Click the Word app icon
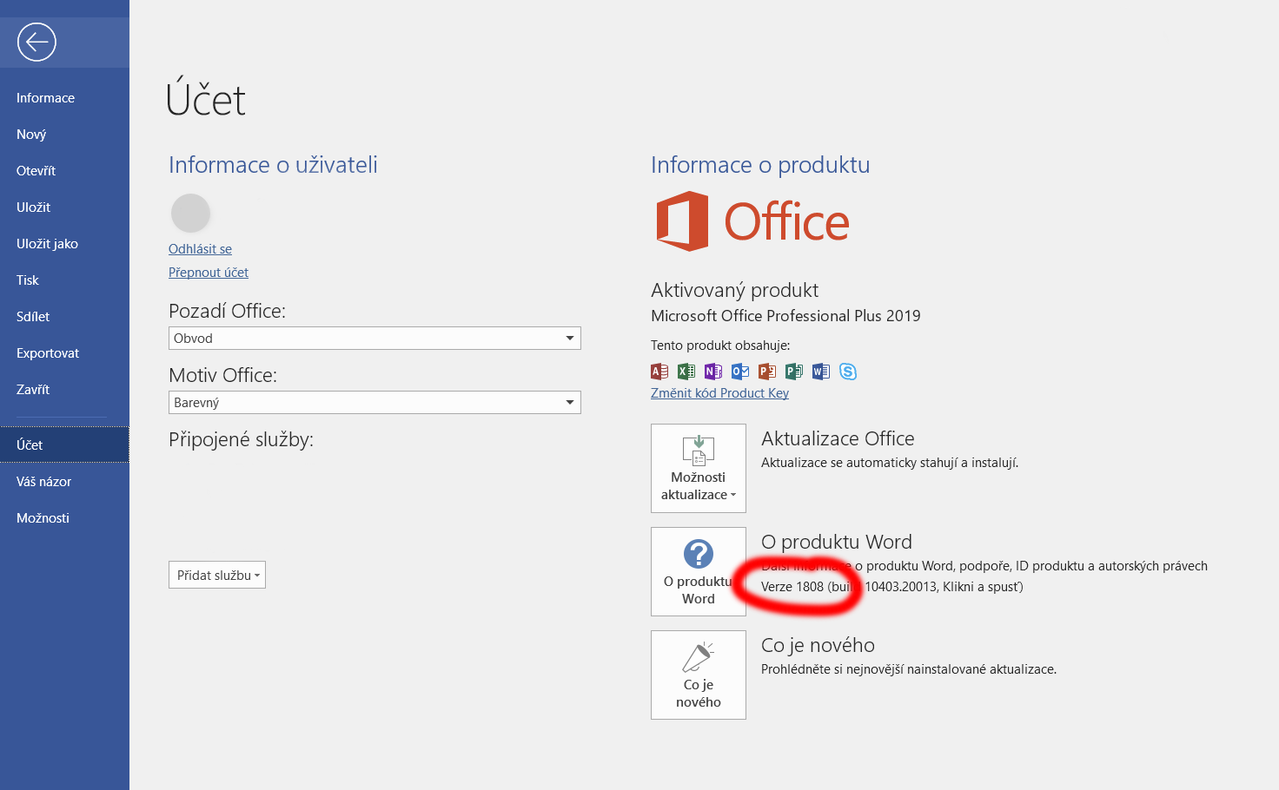The image size is (1279, 790). [x=821, y=372]
